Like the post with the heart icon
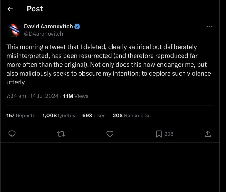 110,134
